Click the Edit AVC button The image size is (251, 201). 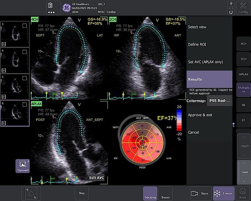coord(97,178)
